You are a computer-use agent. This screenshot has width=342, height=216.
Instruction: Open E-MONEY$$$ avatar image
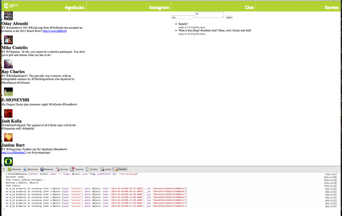click(x=8, y=92)
